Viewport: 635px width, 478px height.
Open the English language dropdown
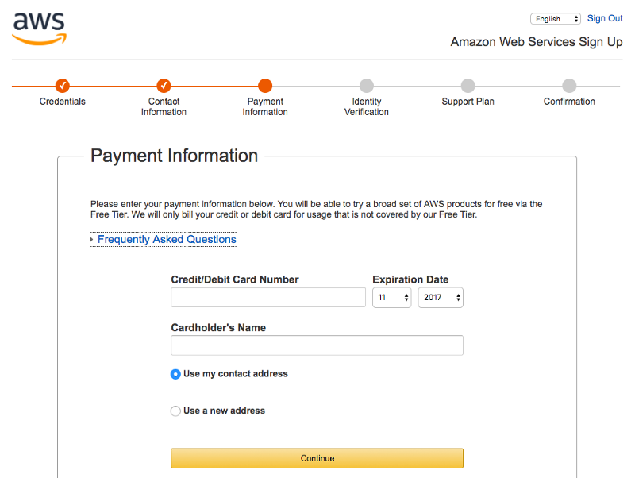[555, 18]
